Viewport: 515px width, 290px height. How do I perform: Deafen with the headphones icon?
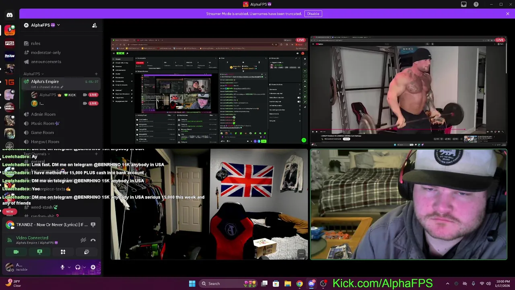pos(78,267)
